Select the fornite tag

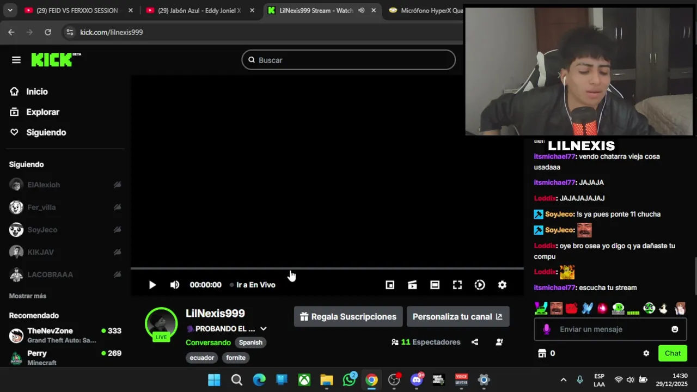tap(236, 358)
